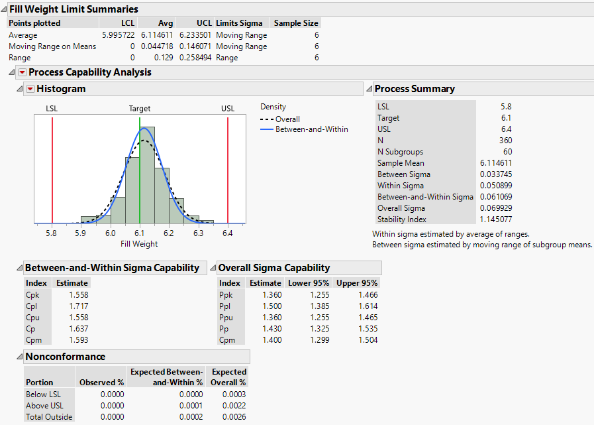Click the red LSL line in histogram
Image resolution: width=594 pixels, height=425 pixels.
click(x=52, y=170)
